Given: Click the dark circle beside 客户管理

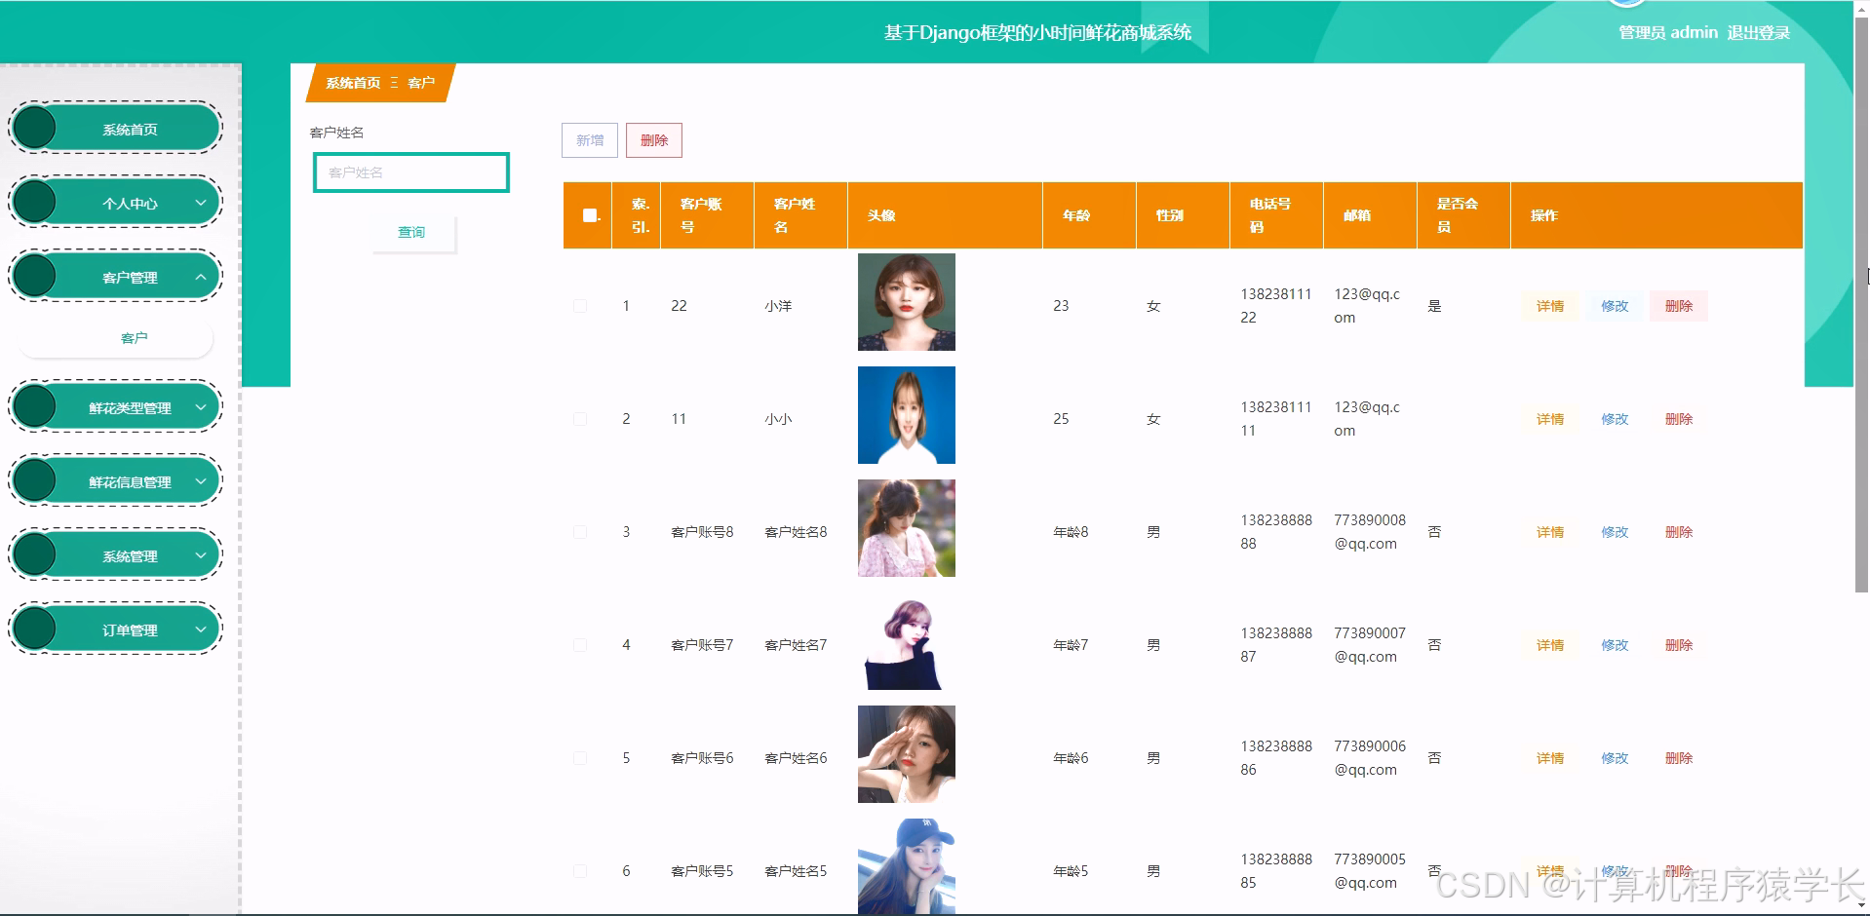Looking at the screenshot, I should (x=35, y=276).
